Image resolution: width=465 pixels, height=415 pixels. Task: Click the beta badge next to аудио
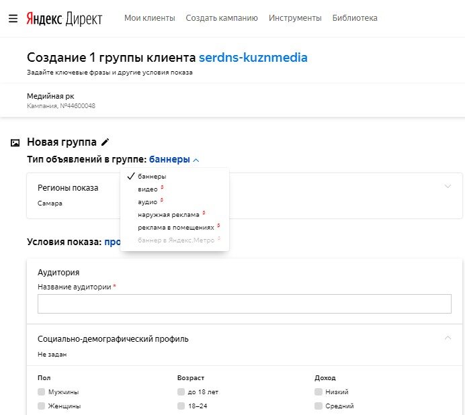[x=162, y=200]
